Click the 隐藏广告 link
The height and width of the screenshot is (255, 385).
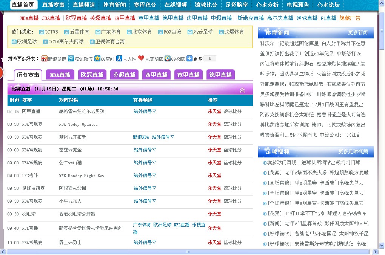[x=350, y=18]
